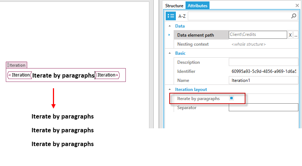Screen dimensions: 302x166
Task: Toggle categorized view icon
Action: (x=171, y=16)
